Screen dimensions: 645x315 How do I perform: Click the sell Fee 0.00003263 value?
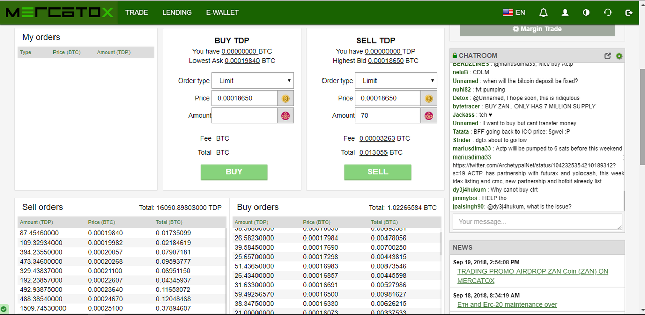click(377, 138)
